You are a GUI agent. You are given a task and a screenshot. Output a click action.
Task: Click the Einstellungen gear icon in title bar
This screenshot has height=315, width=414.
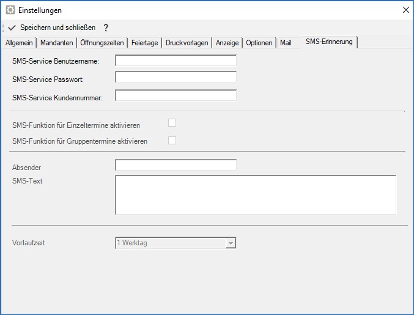click(x=10, y=10)
